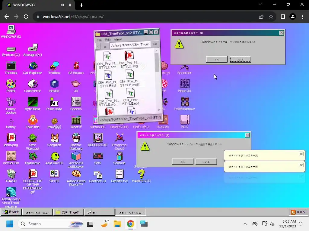Screen dimensions: 309x231
Task: Open the Storage (A:) drive icon
Action: point(33,51)
